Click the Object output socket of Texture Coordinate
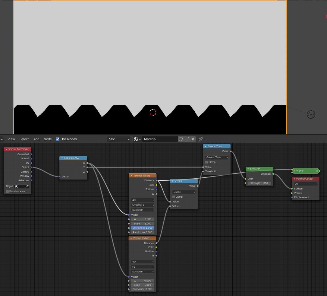327x296 pixels. [31, 167]
